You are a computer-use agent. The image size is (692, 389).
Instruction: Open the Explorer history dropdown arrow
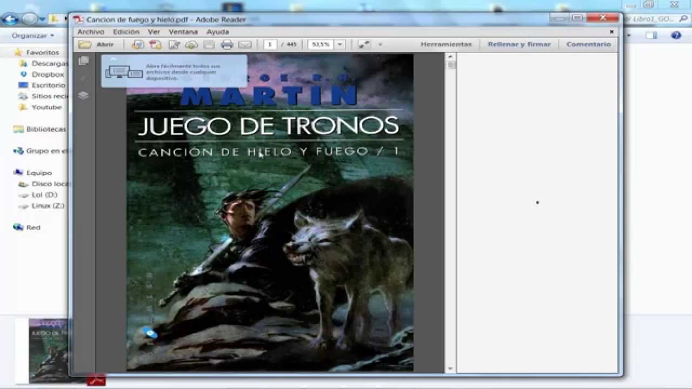pos(42,19)
